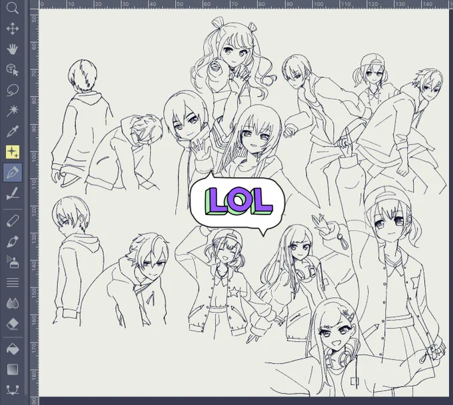Select the Object operation cube tool
Image resolution: width=453 pixels, height=405 pixels.
(13, 70)
